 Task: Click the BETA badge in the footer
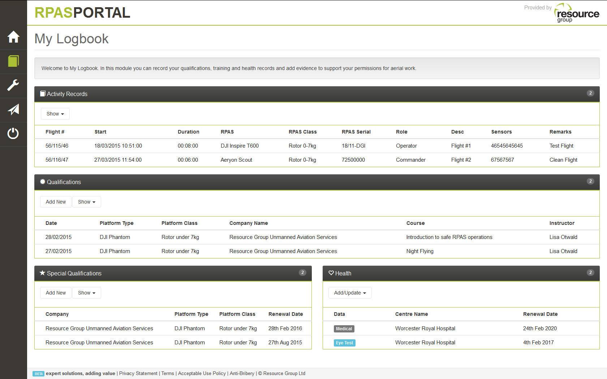[38, 374]
